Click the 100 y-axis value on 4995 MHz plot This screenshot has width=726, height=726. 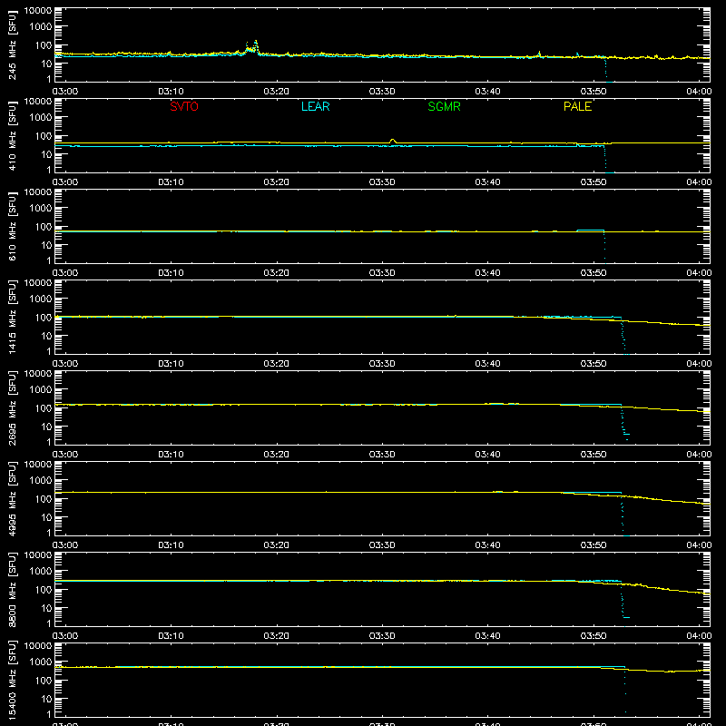[x=44, y=499]
